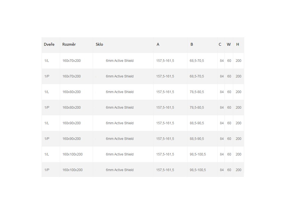Viewport: 286px width, 214px height.
Task: Select column header C
Action: pos(220,44)
